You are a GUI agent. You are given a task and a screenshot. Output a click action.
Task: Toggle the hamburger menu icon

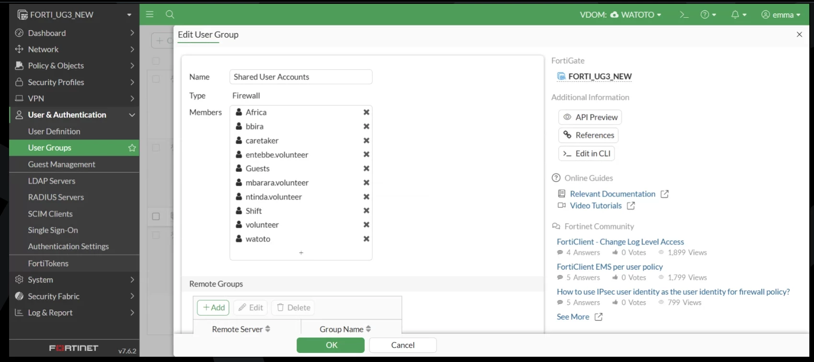pos(150,14)
